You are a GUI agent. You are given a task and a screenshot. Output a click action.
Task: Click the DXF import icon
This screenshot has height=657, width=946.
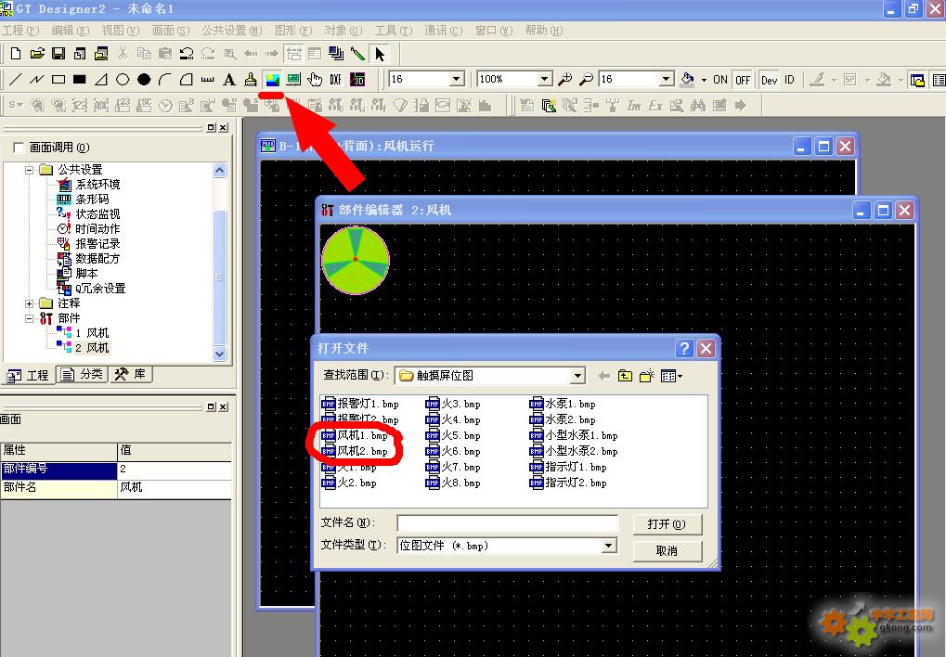pos(336,79)
